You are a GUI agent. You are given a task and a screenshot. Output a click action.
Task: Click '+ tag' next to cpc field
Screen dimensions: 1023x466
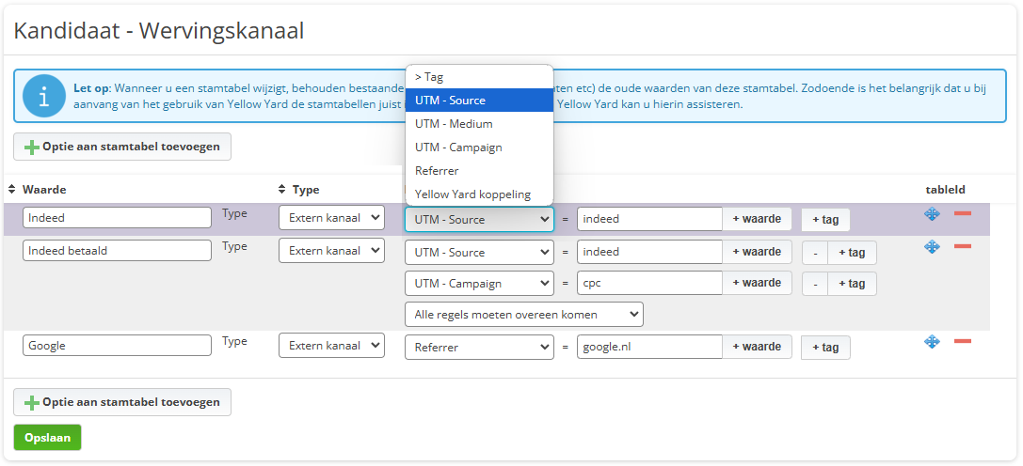[x=852, y=284]
